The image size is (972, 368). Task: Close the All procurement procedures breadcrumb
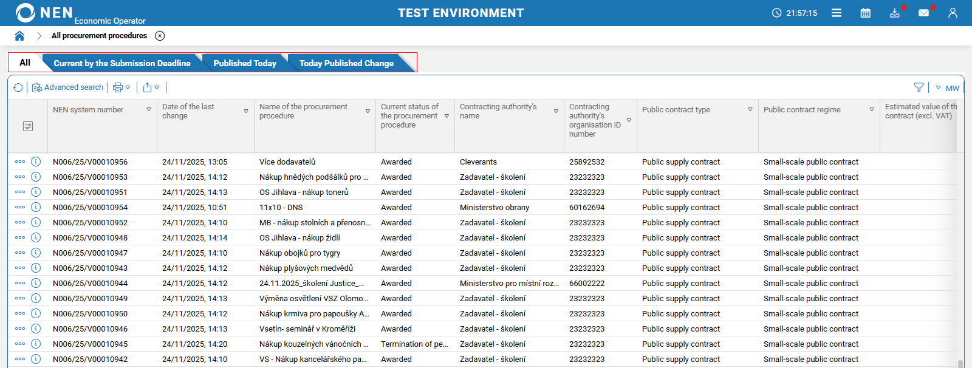pos(160,36)
